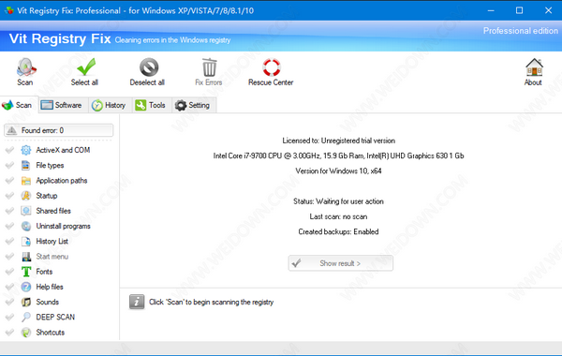Click the Uninstall programs disc icon

coord(26,226)
